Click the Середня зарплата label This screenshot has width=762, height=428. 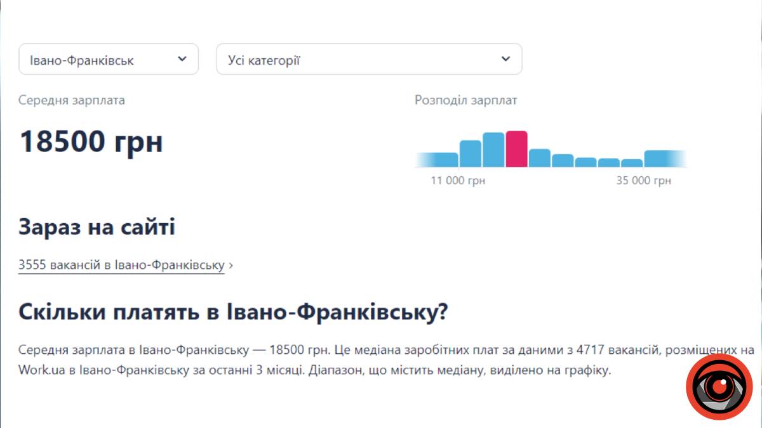pyautogui.click(x=72, y=100)
